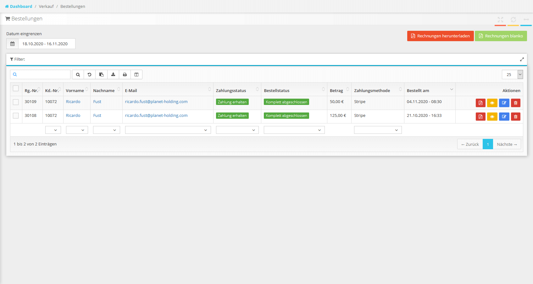View order 30108 details via eye icon

pos(492,117)
